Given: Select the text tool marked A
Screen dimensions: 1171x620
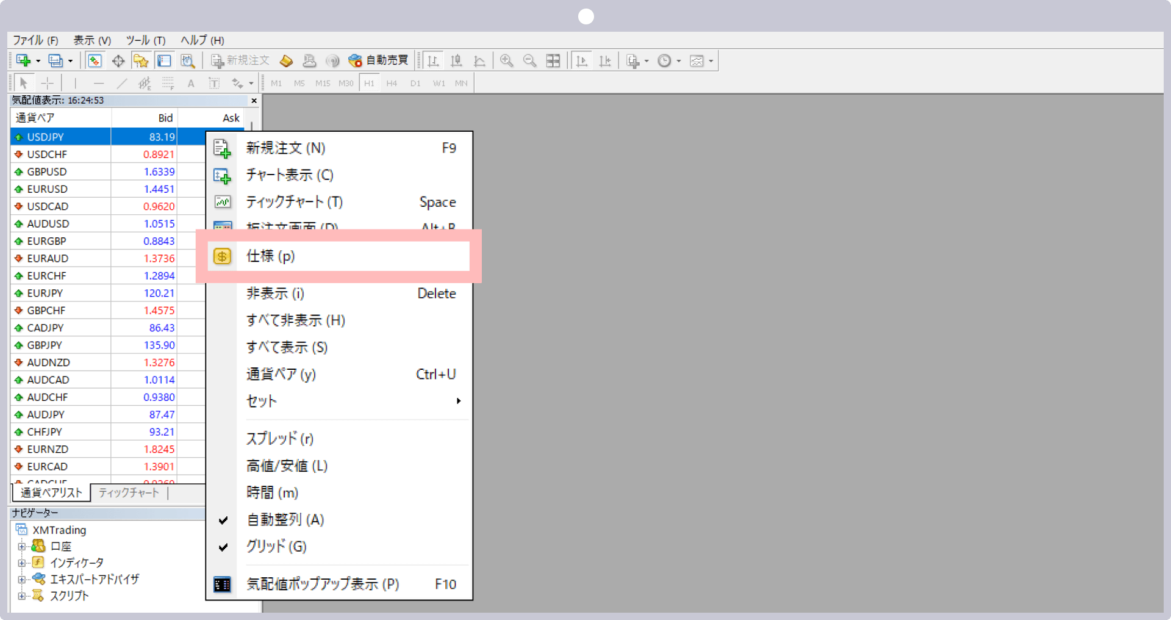Looking at the screenshot, I should (191, 83).
